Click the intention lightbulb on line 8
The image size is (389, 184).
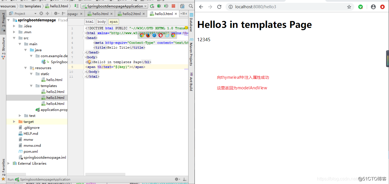(x=89, y=62)
